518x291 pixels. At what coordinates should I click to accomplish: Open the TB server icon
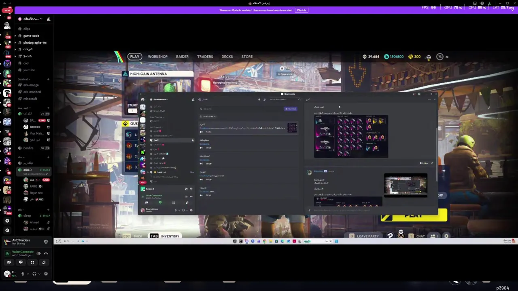click(7, 132)
